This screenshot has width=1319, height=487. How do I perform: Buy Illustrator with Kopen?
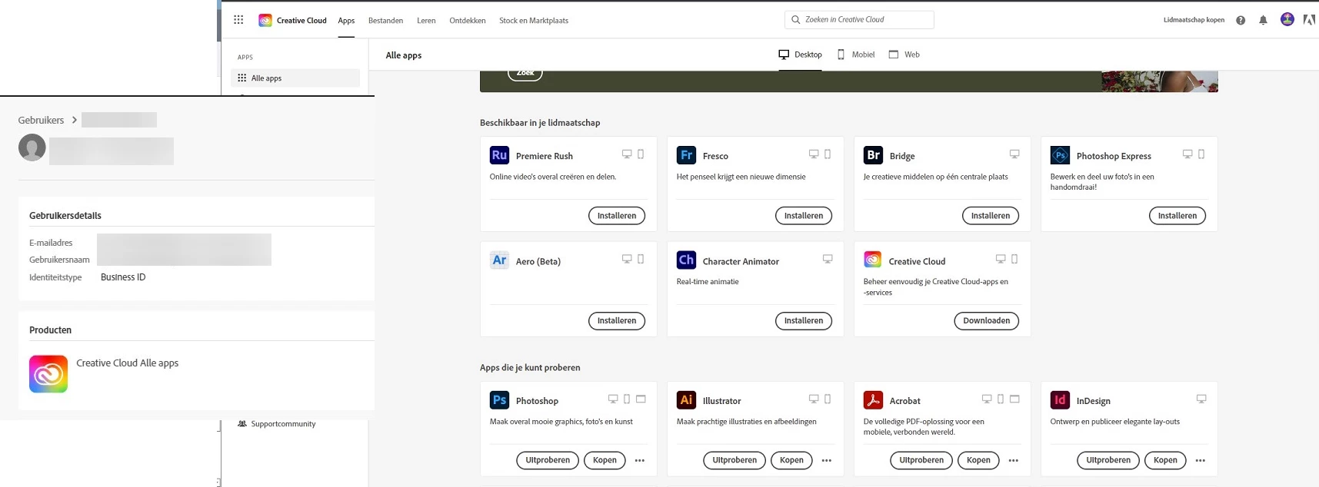pyautogui.click(x=791, y=461)
